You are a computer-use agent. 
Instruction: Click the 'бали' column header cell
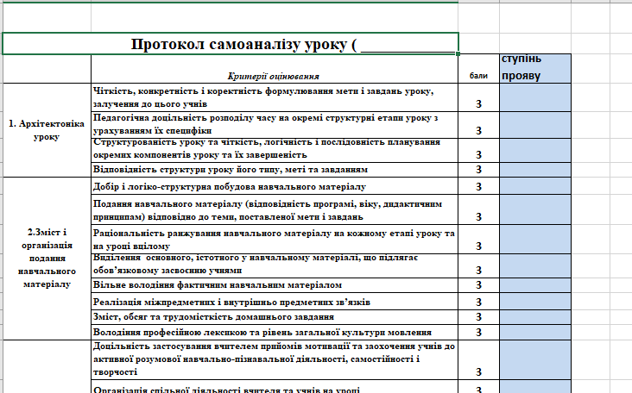[478, 69]
